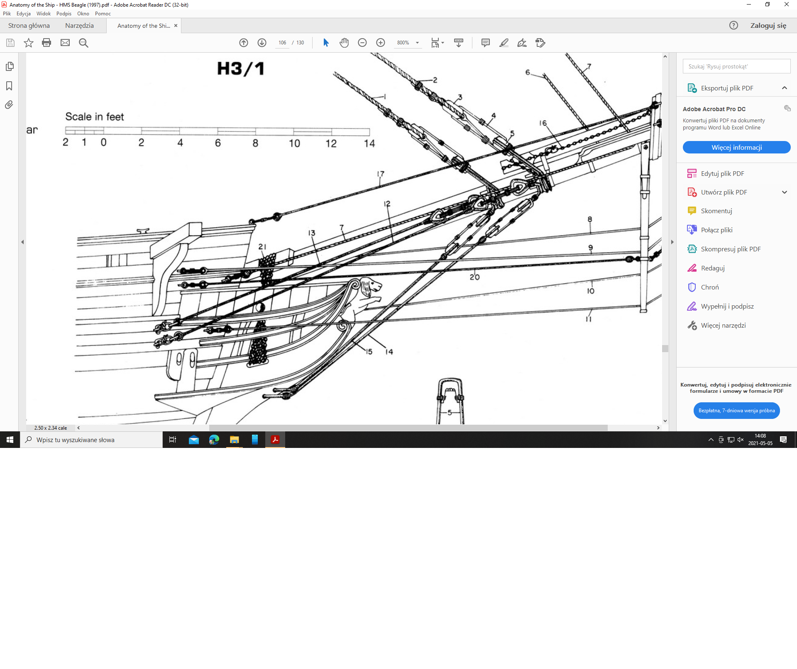This screenshot has height=669, width=797.
Task: Select the Hand pan tool
Action: click(344, 43)
